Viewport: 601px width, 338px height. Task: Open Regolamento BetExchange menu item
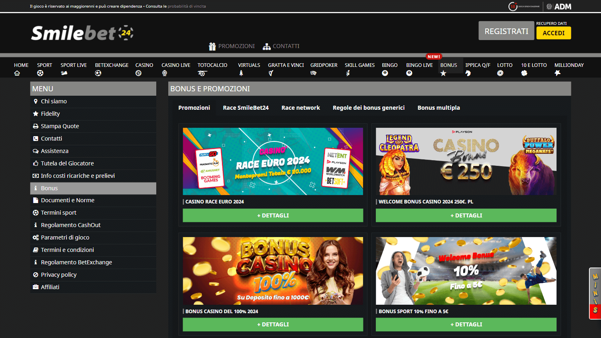point(93,262)
